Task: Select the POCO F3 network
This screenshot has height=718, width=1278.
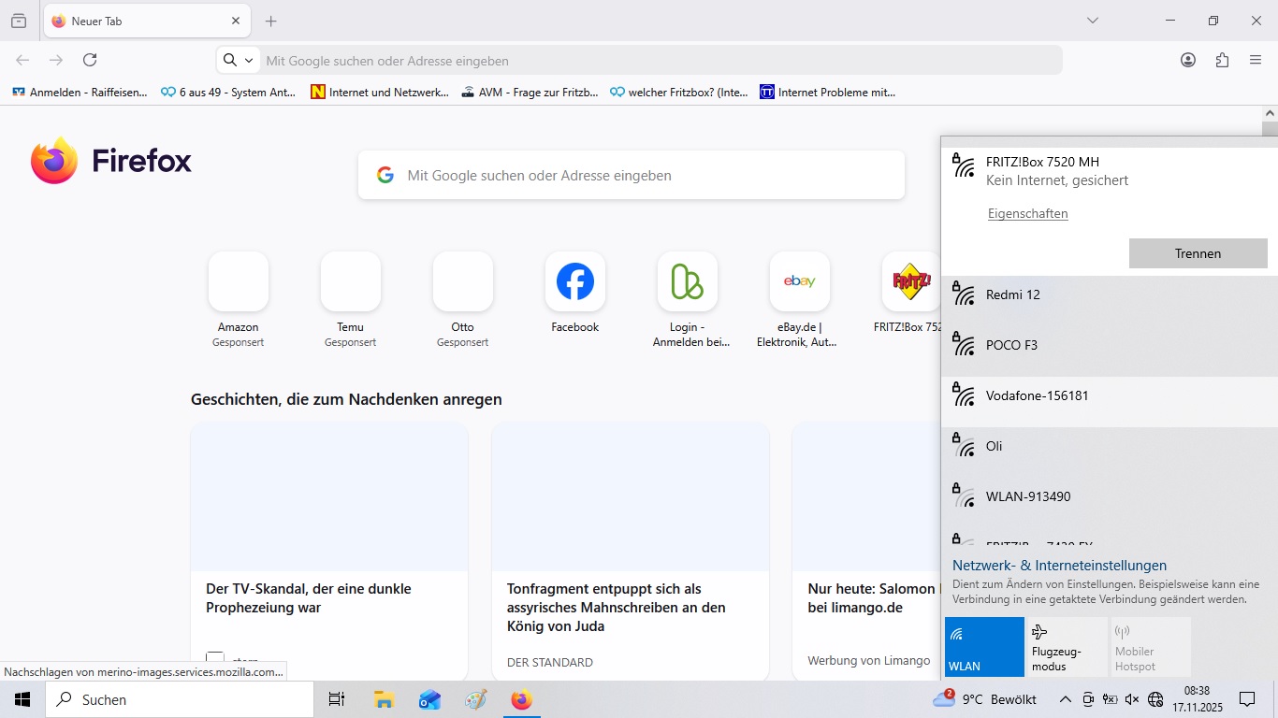Action: coord(1109,352)
